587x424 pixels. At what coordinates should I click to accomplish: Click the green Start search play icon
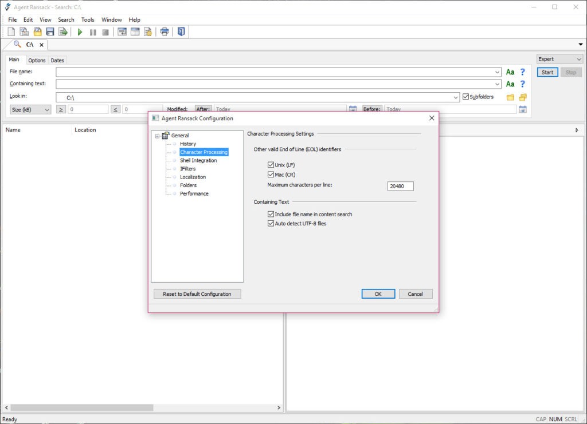pos(80,32)
